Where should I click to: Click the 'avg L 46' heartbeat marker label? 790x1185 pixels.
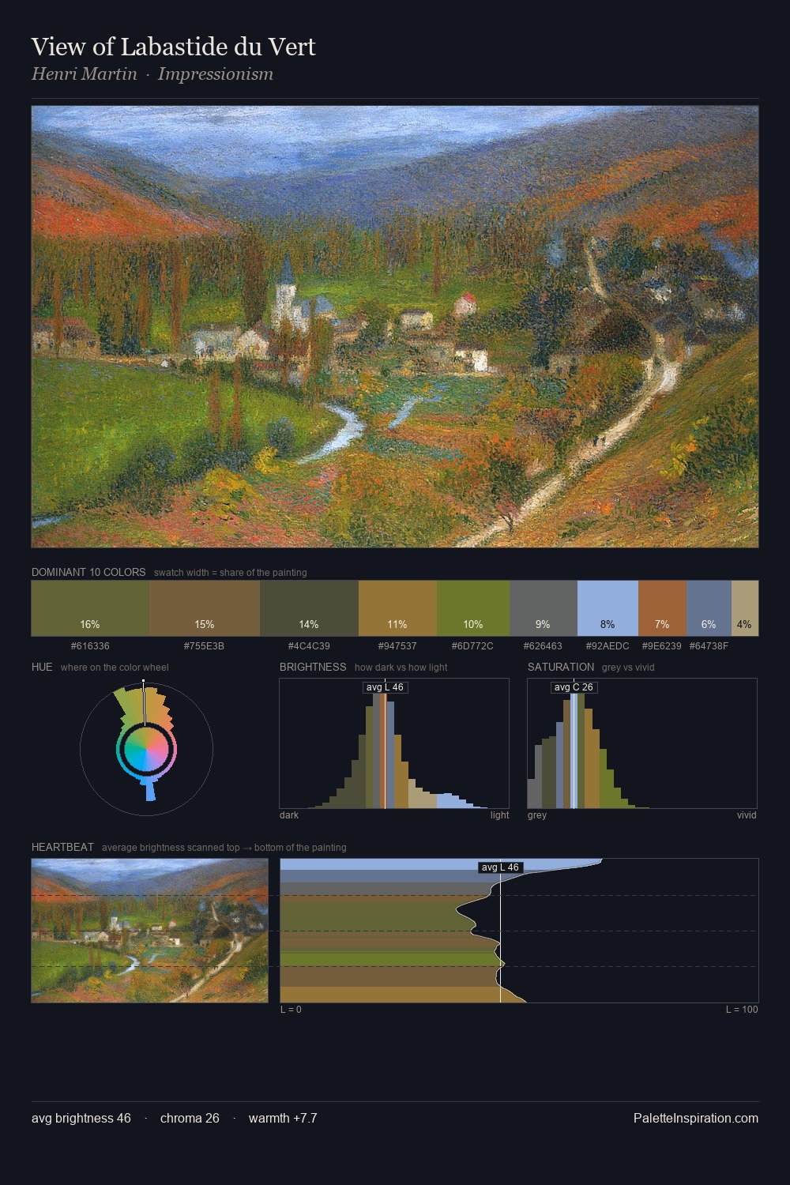point(500,867)
